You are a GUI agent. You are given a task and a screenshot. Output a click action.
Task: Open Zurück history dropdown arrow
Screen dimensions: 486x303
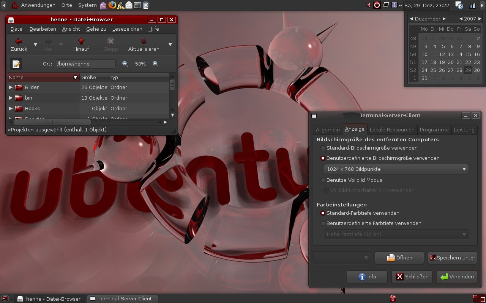[35, 44]
